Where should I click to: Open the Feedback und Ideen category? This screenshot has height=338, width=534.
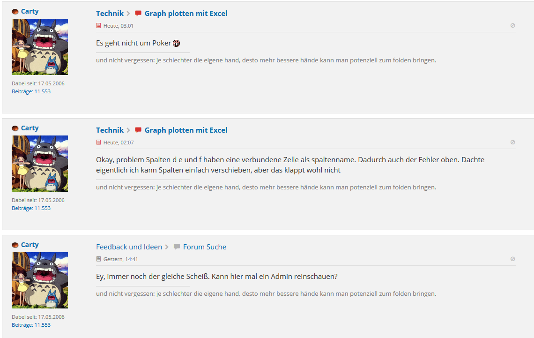[129, 247]
